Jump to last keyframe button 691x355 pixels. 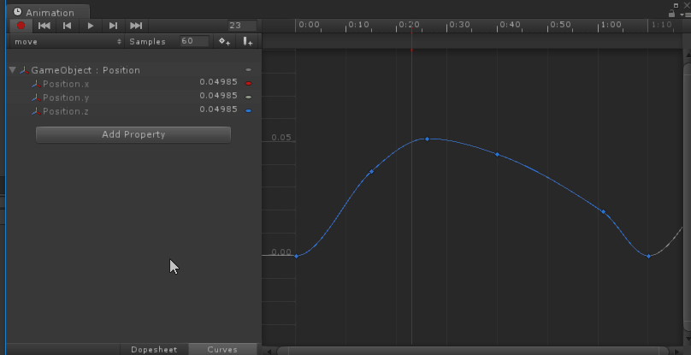coord(136,26)
